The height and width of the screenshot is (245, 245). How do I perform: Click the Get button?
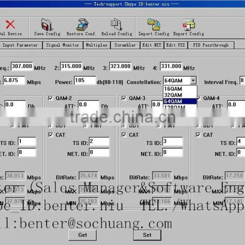coord(82,235)
